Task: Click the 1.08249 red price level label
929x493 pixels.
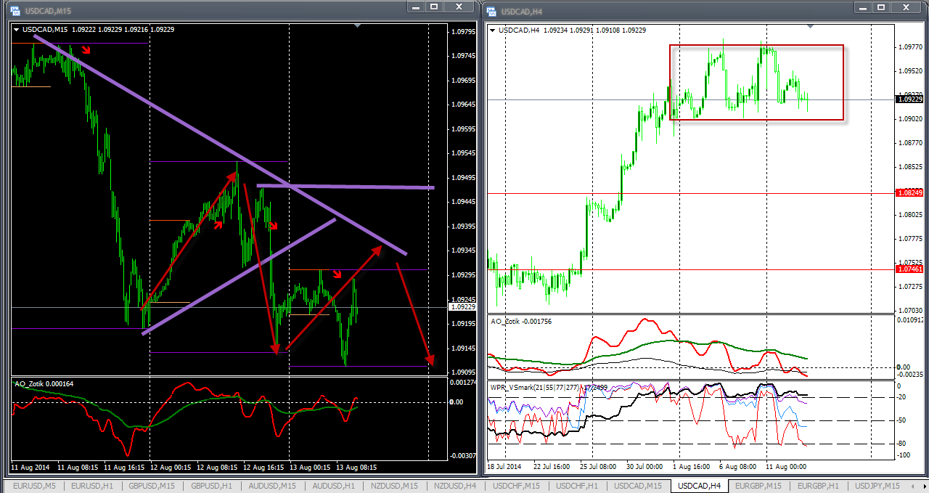Action: click(x=910, y=193)
